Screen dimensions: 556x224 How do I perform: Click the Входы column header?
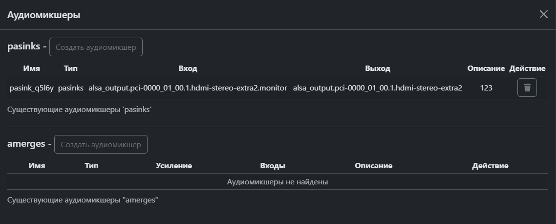(273, 166)
